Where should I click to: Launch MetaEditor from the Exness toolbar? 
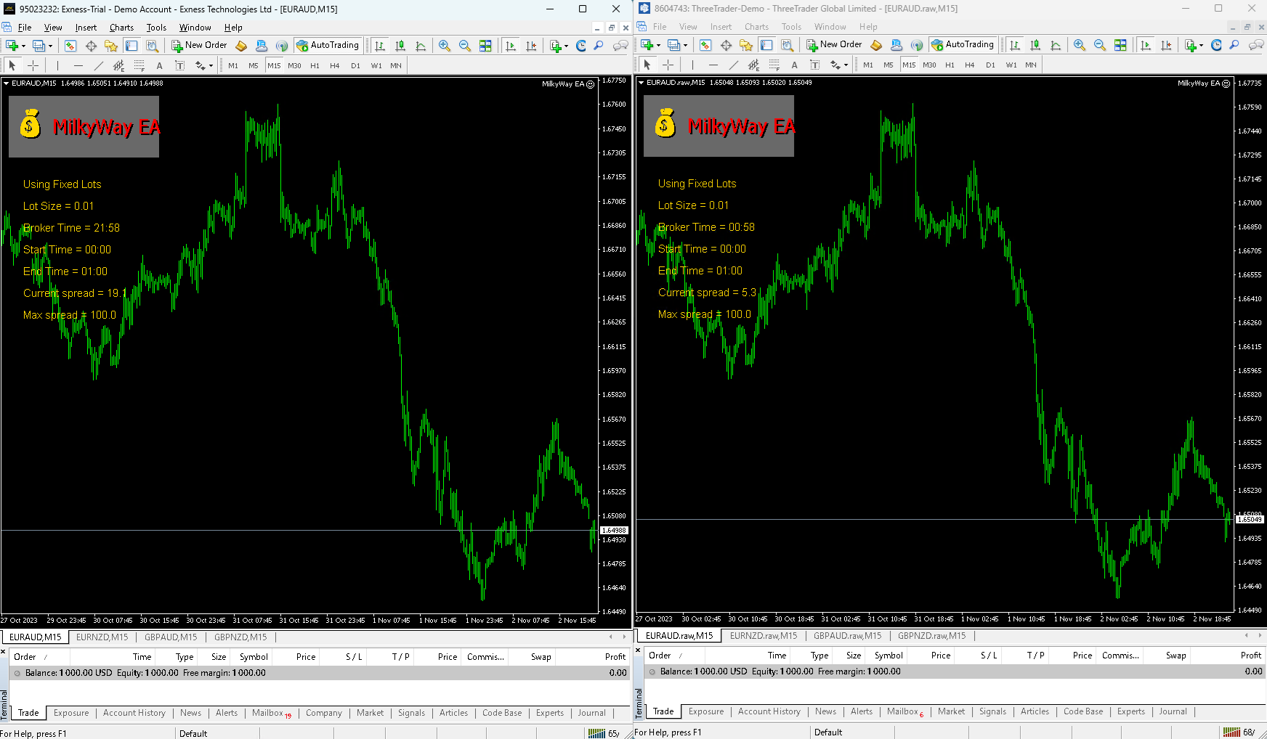pos(241,46)
